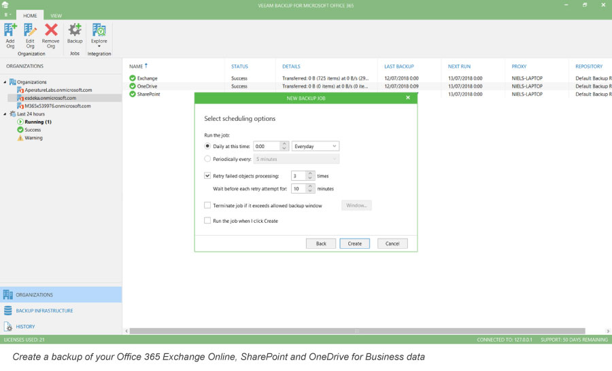
Task: Click the Warning triangle icon in tree
Action: tap(20, 138)
